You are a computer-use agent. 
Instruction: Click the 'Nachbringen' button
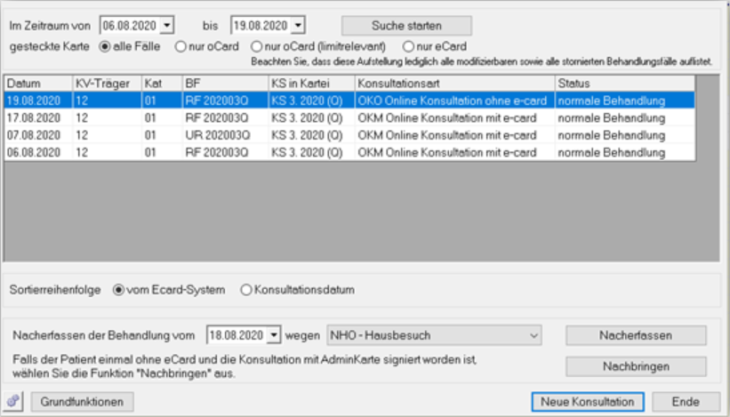coord(636,366)
